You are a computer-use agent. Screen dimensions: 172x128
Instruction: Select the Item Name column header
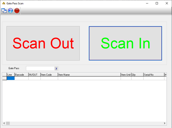pyautogui.click(x=89, y=75)
